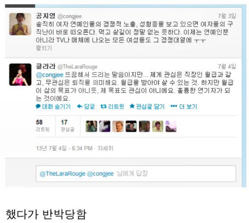View the 17 관심글 count
The image size is (249, 223).
[67, 126]
